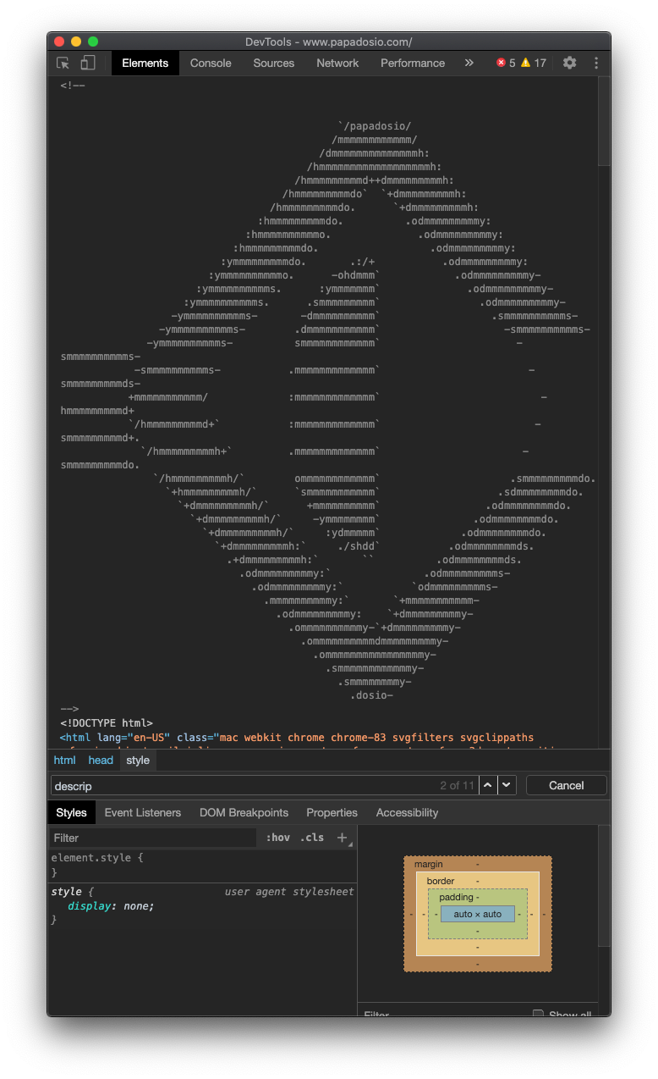This screenshot has height=1079, width=658.
Task: Open the three-dot customize menu
Action: (x=596, y=63)
